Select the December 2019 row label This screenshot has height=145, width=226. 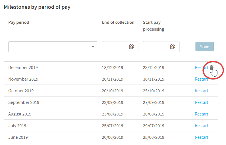(23, 68)
